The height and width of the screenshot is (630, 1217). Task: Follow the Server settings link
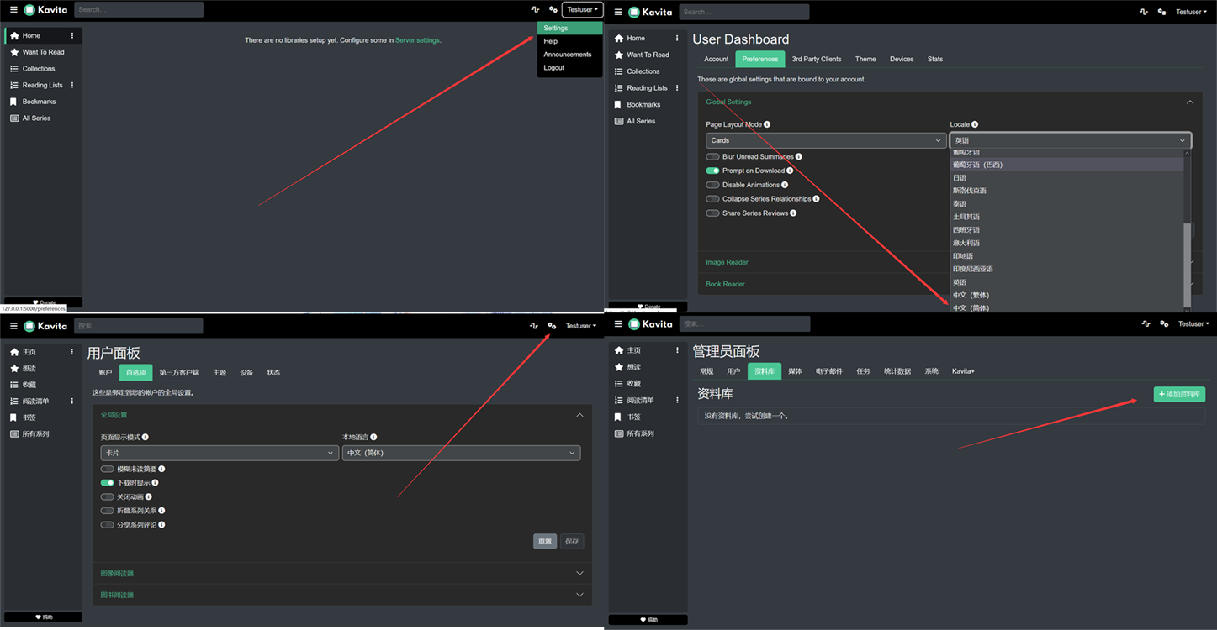click(x=417, y=40)
